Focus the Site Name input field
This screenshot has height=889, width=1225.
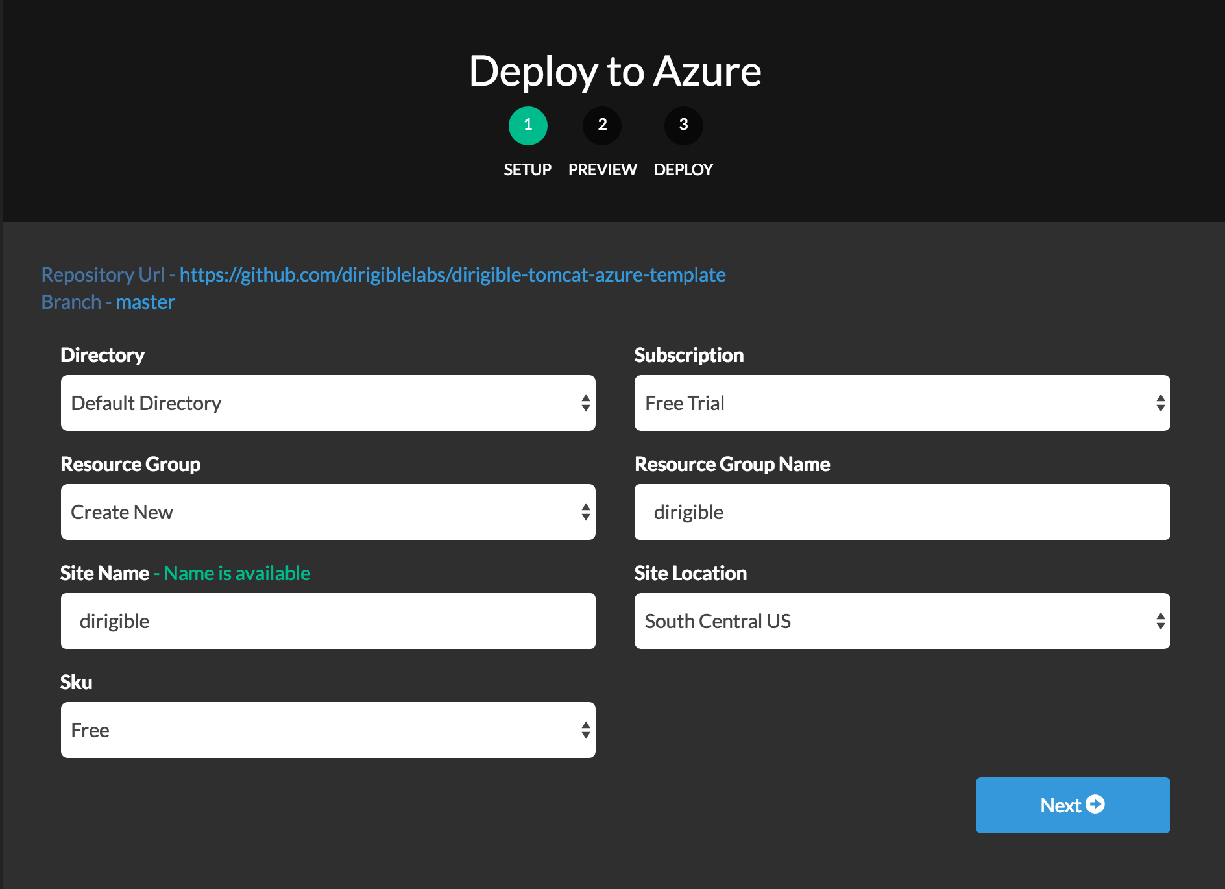pos(328,621)
